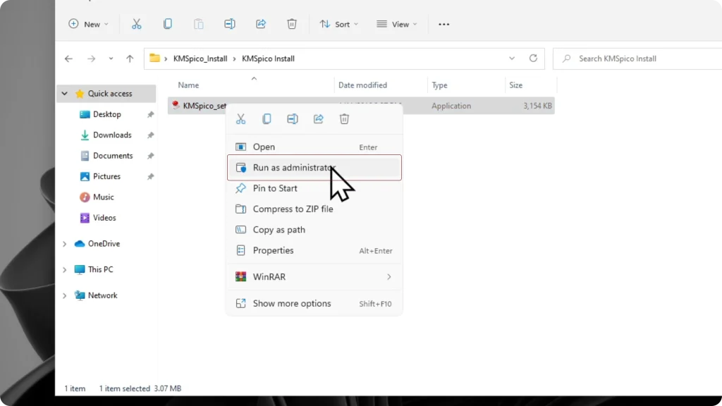The height and width of the screenshot is (406, 722).
Task: Click the Copy icon in the context menu
Action: pyautogui.click(x=267, y=119)
